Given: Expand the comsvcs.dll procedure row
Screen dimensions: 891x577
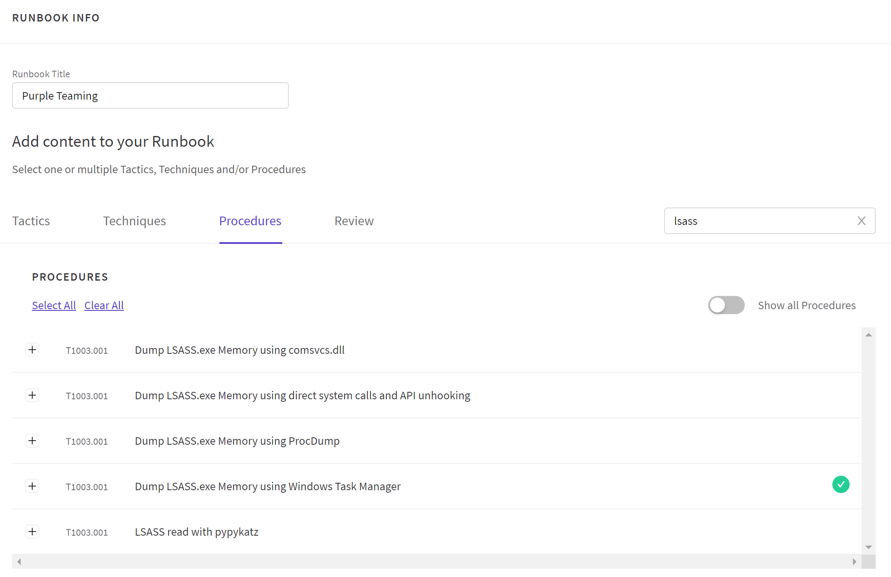Looking at the screenshot, I should (x=32, y=350).
